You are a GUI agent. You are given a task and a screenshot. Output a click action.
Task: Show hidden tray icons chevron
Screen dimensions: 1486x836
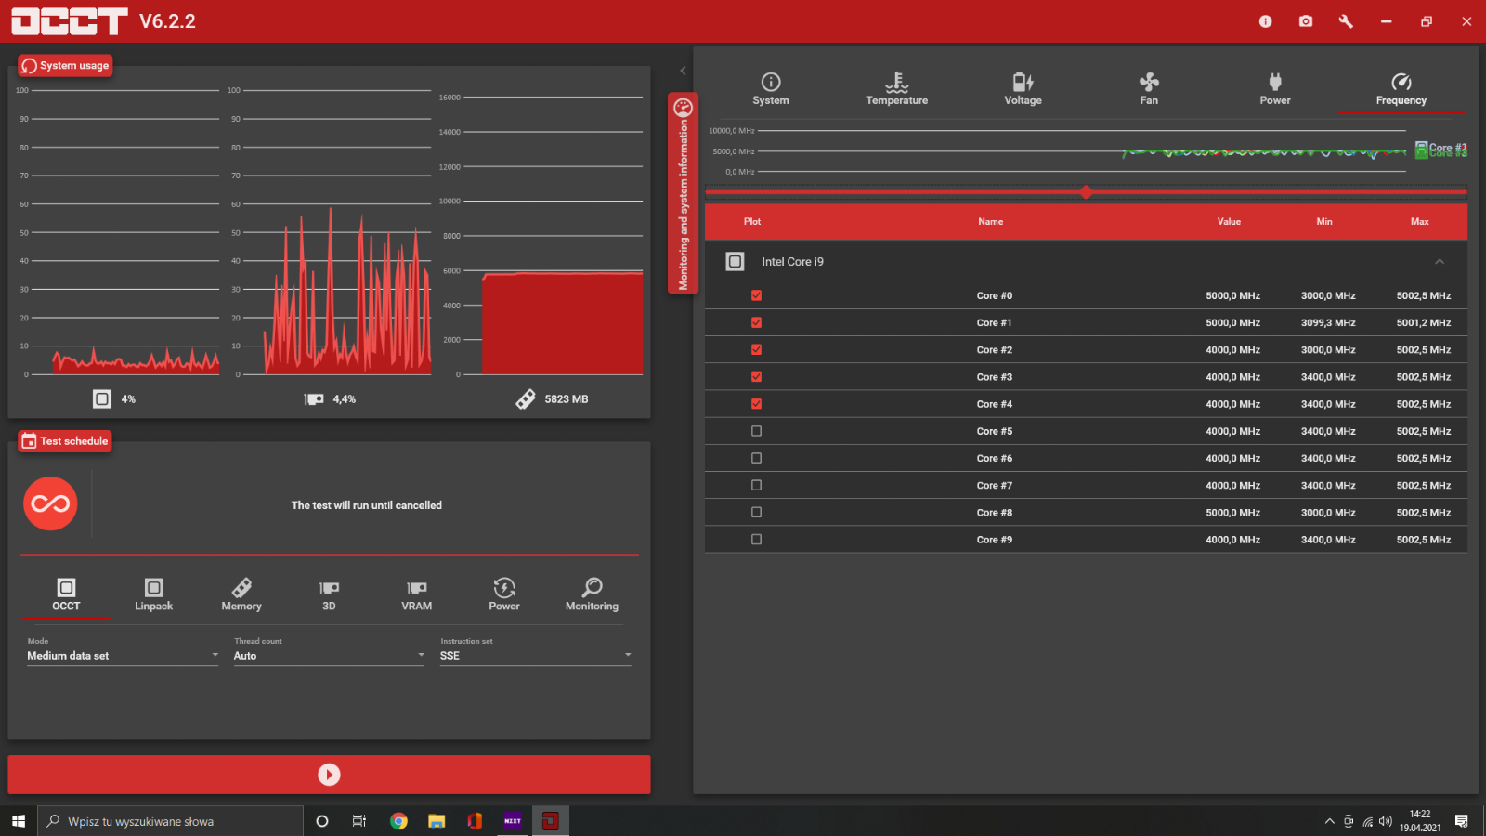pos(1330,821)
